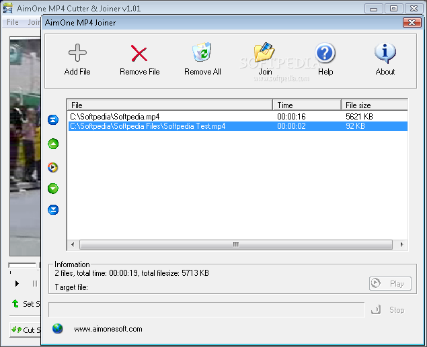
Task: Click play button in main Cutter window
Action: tap(17, 284)
